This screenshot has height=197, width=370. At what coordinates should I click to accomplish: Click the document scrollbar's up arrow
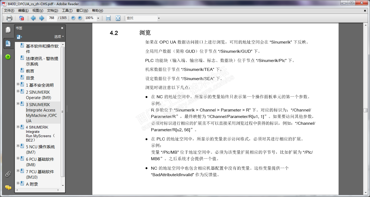coord(365,25)
